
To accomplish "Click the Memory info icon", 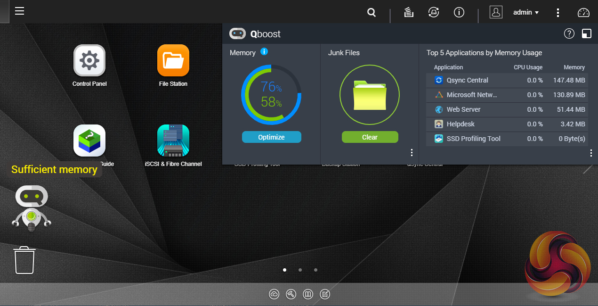I will pyautogui.click(x=264, y=51).
